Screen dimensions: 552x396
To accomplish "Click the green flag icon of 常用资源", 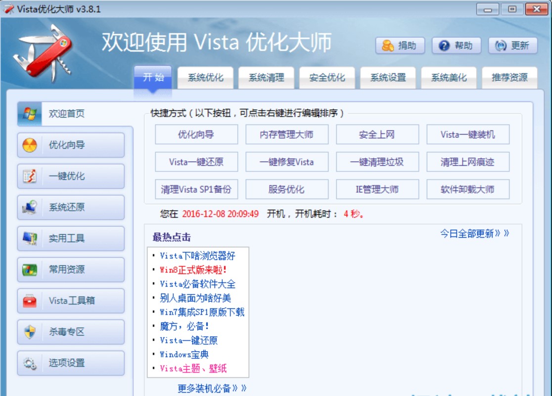I will tap(30, 269).
